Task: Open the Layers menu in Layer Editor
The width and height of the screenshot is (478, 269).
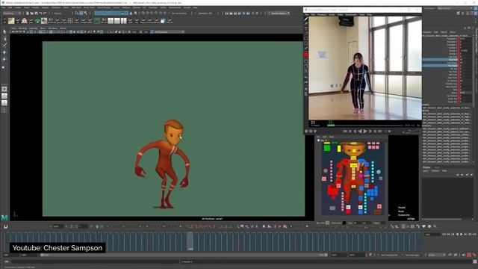Action: tap(426, 171)
